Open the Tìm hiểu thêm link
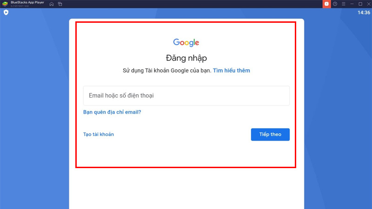The width and height of the screenshot is (372, 209). point(231,71)
